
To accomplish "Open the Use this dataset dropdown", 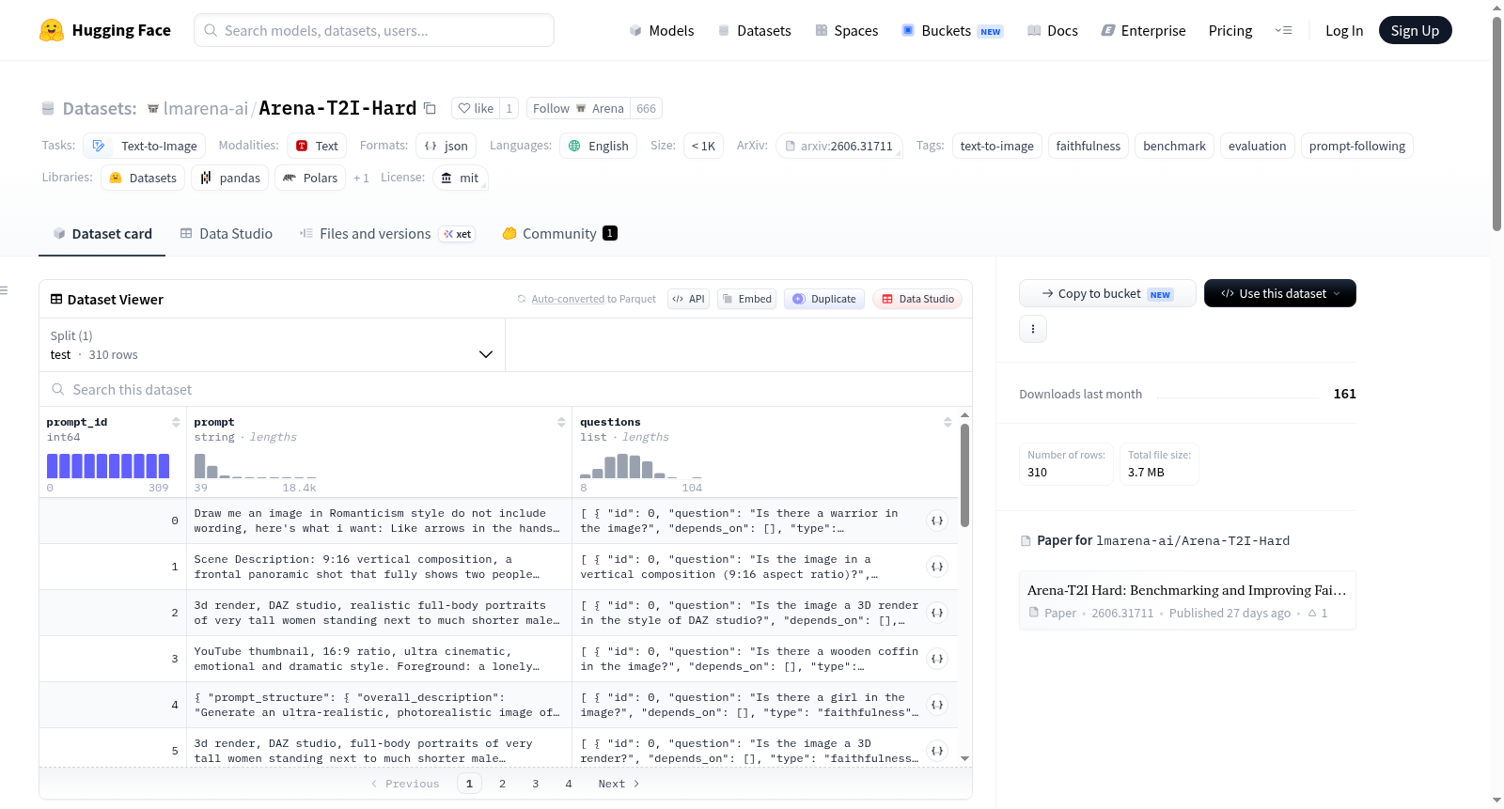I will coord(1280,293).
